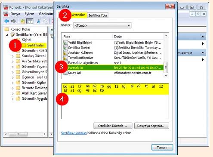The width and height of the screenshot is (213, 157).
Task: Click the thumbprint text box with bg a3 t7
Action: coord(115,101)
